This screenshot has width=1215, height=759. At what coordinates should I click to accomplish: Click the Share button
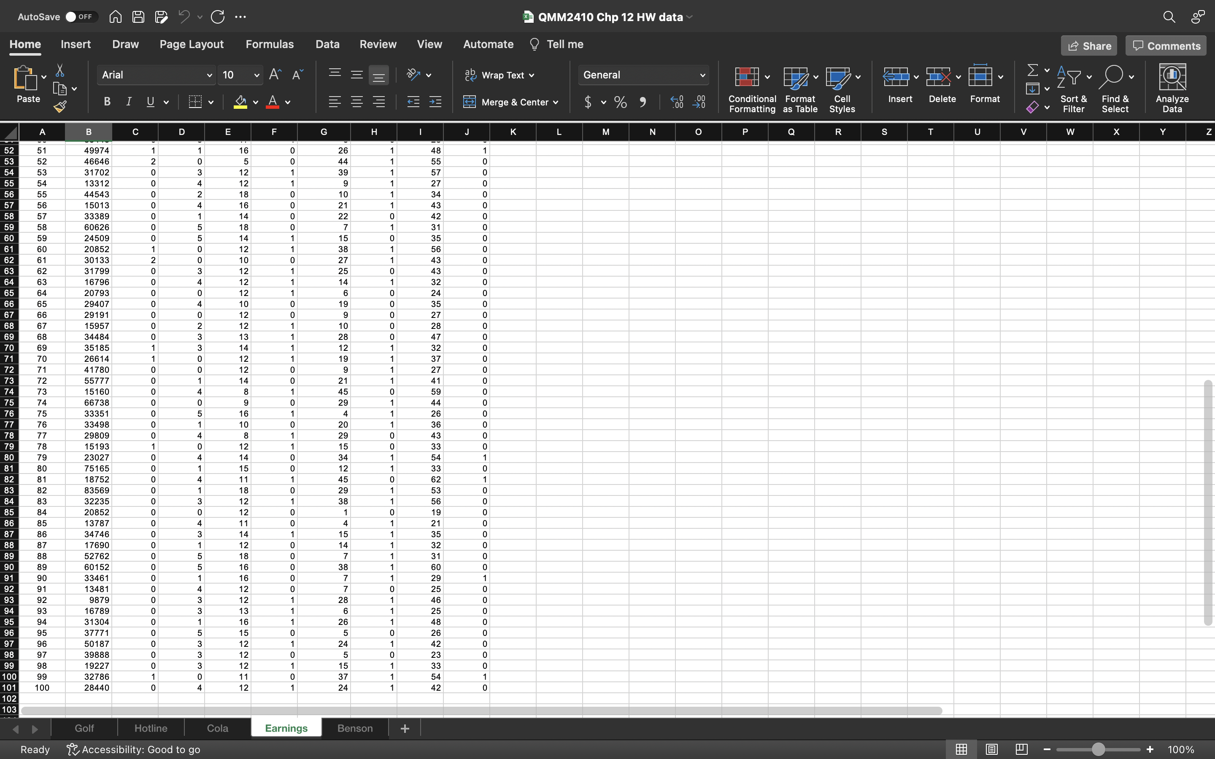1088,46
